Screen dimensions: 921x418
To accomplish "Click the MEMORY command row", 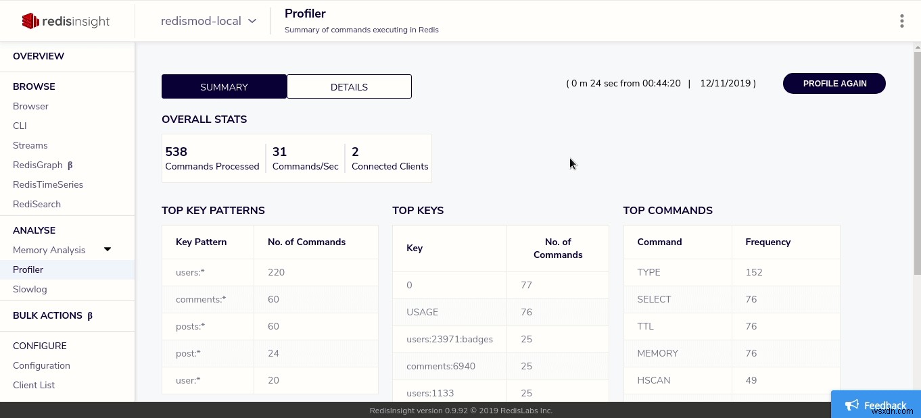I will [732, 353].
